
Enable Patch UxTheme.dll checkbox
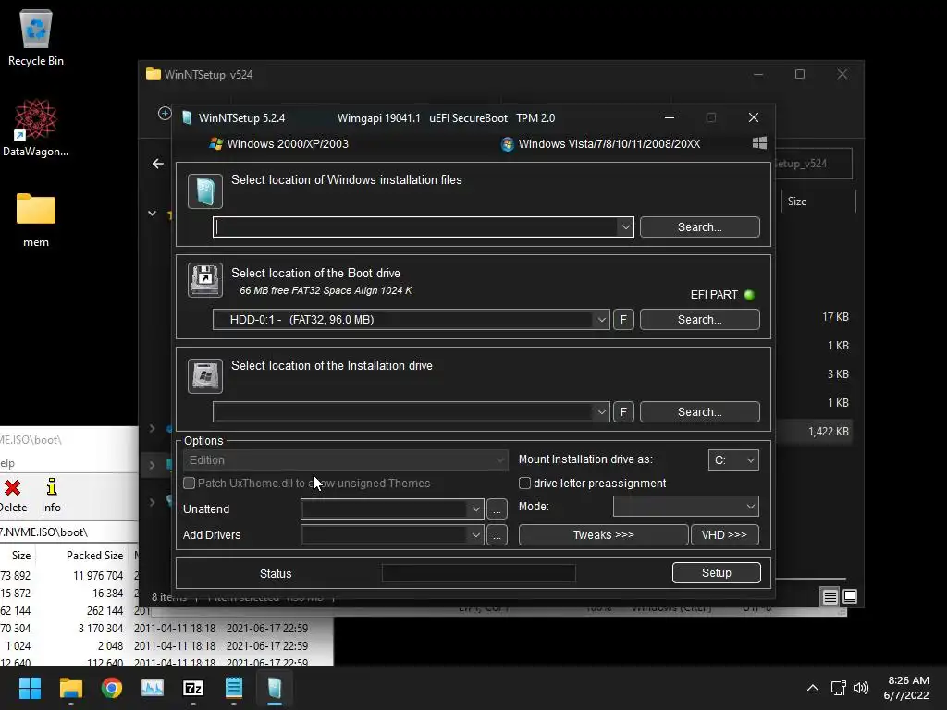coord(189,483)
